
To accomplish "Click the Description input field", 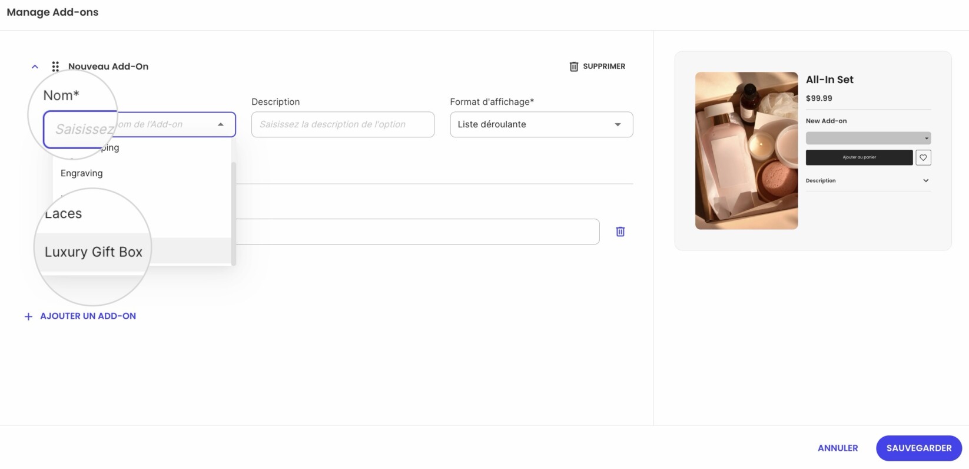I will [x=343, y=124].
